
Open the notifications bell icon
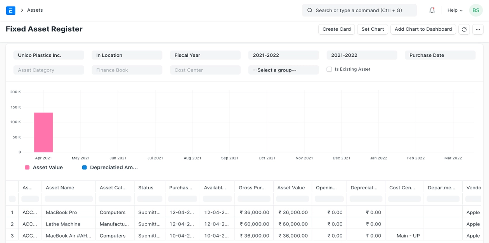432,10
